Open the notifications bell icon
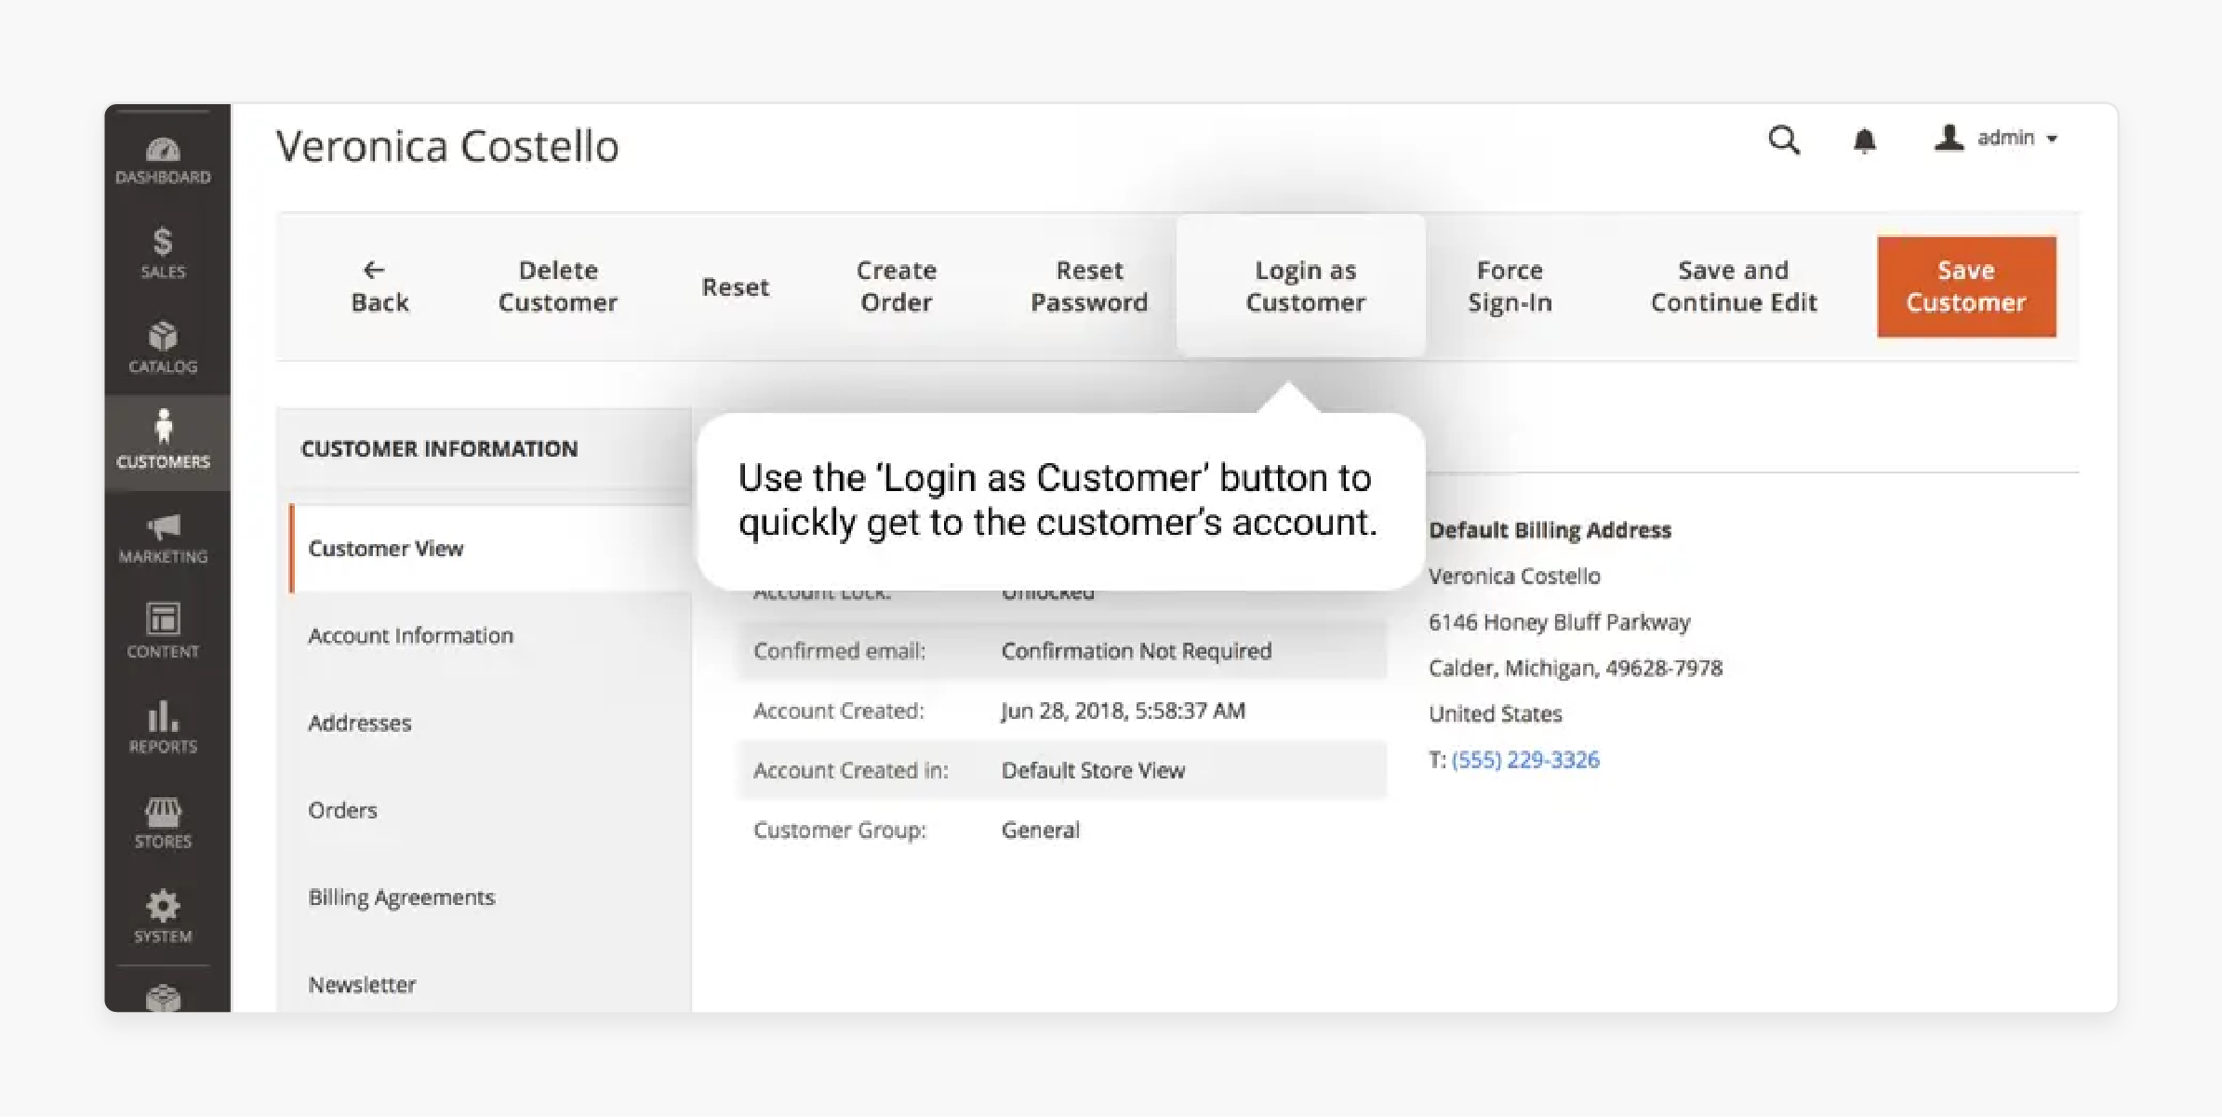 (x=1864, y=140)
